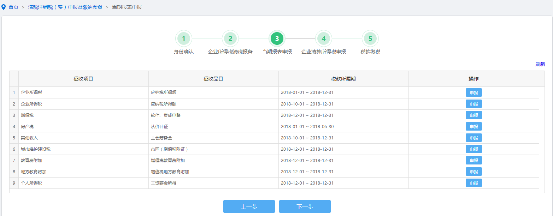Select step 5 circle 税款缴税
The image size is (553, 216).
tap(370, 39)
